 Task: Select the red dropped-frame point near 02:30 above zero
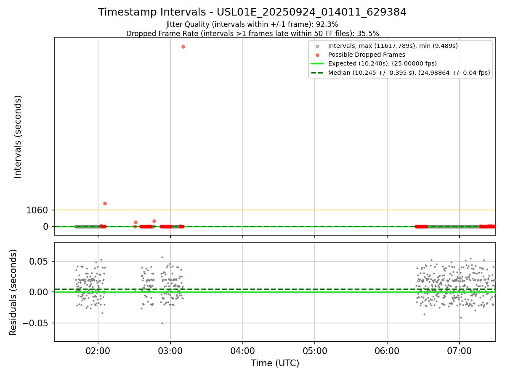coord(136,222)
